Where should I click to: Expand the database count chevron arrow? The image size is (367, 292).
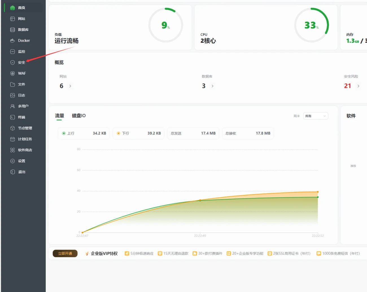coord(213,86)
